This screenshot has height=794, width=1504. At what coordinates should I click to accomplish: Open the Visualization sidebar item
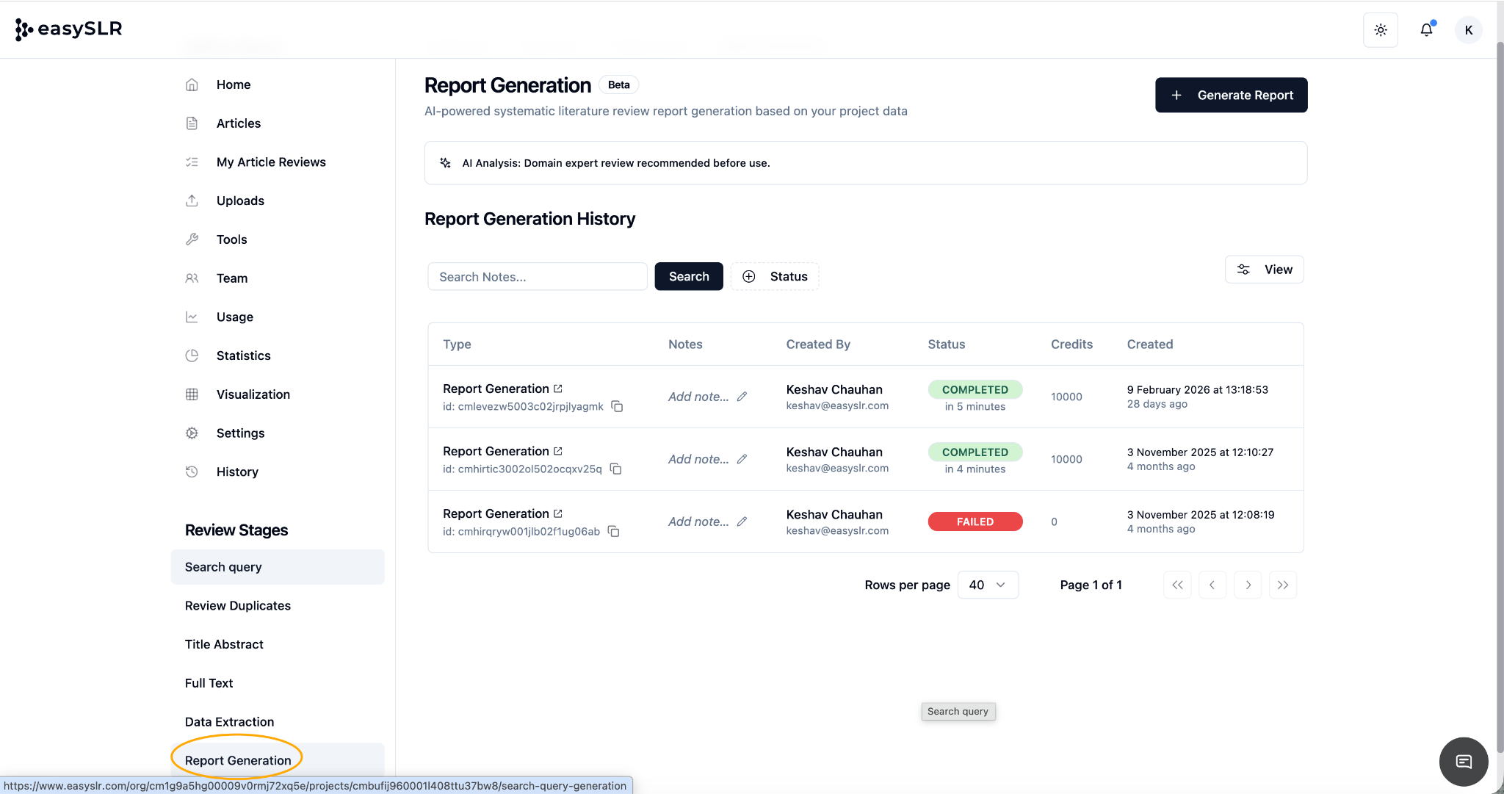pyautogui.click(x=253, y=394)
